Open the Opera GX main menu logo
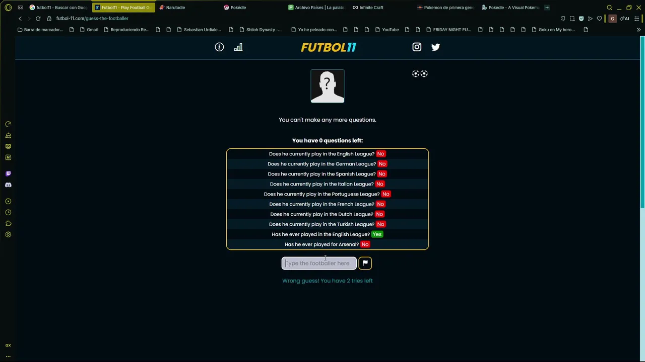 click(x=8, y=8)
